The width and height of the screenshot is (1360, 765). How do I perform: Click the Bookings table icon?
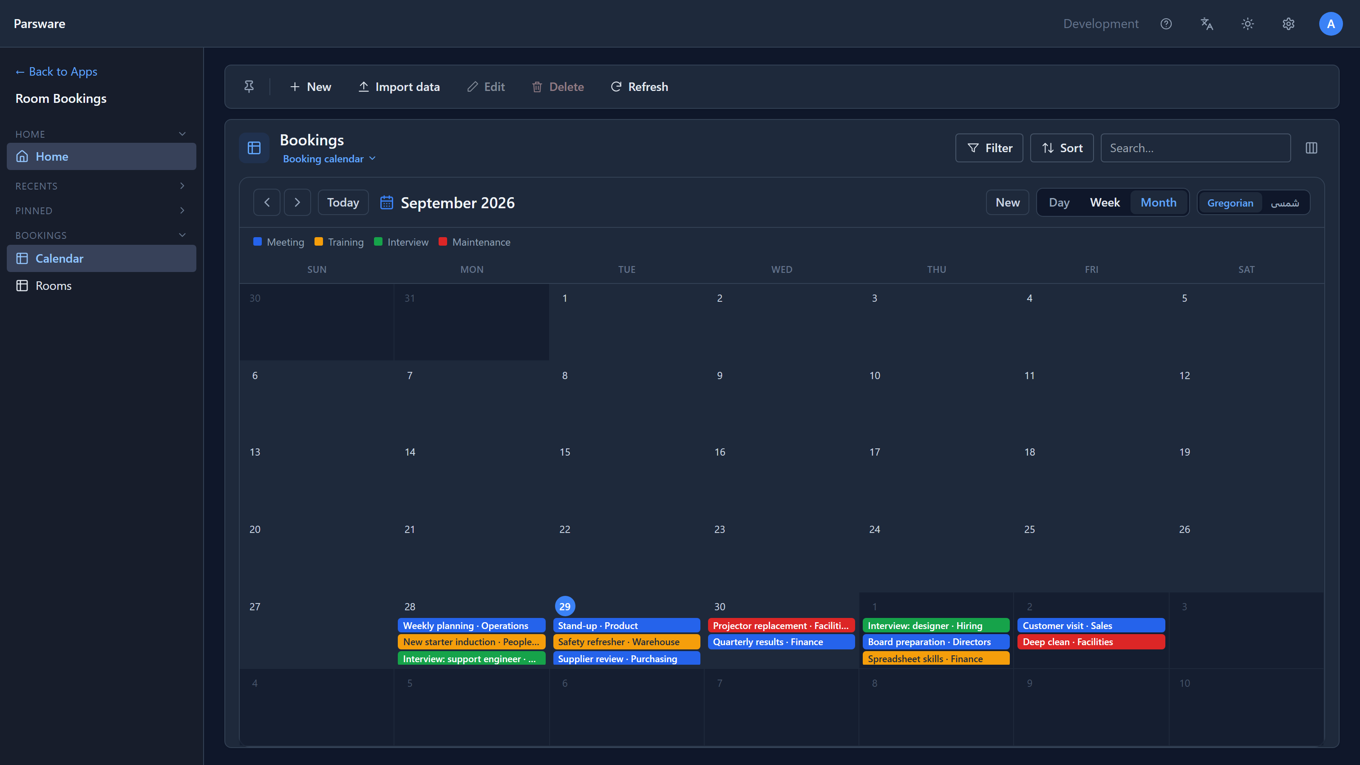[254, 148]
